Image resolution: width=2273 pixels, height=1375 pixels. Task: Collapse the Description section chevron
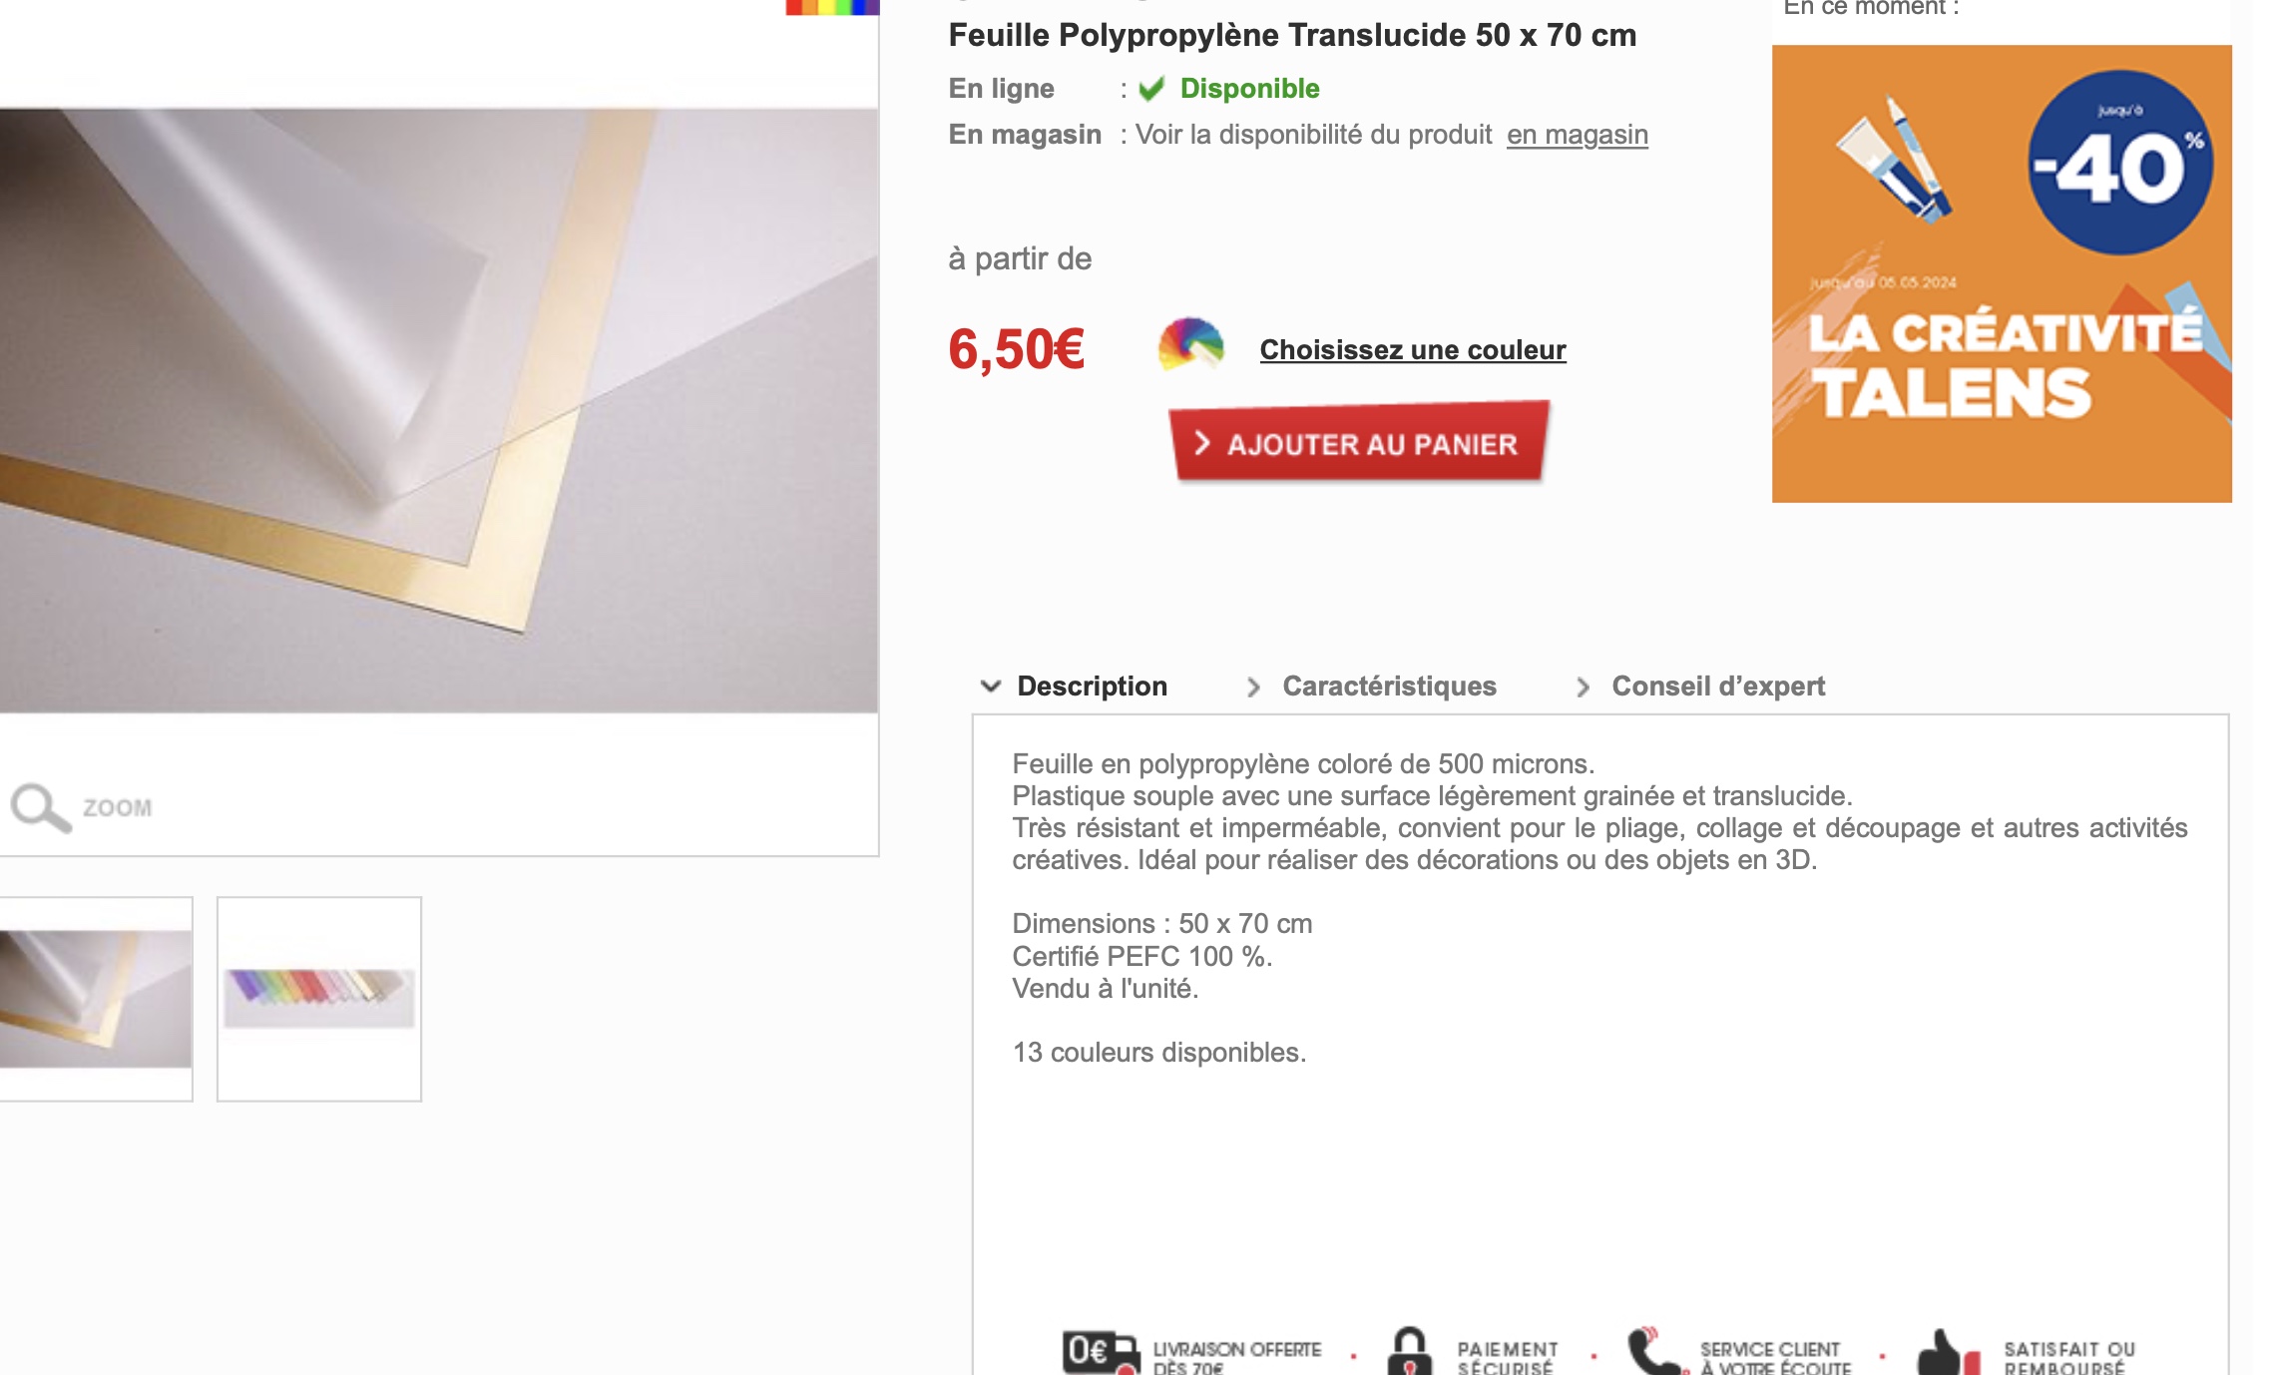coord(990,687)
